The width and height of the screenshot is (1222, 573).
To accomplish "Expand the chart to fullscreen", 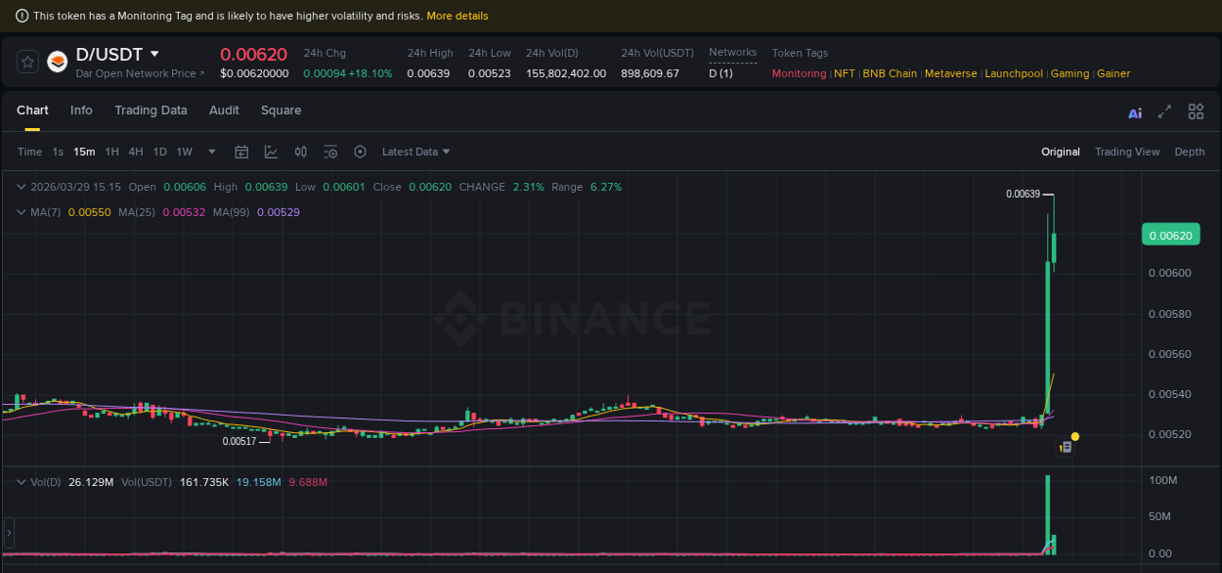I will tap(1164, 112).
